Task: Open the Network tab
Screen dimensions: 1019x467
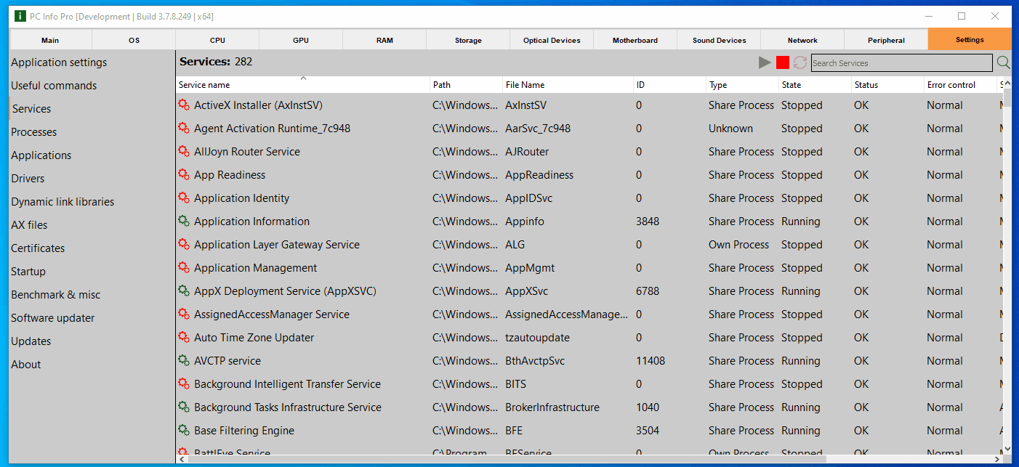Action: click(802, 40)
